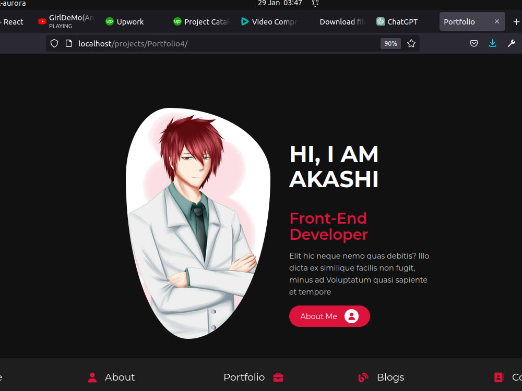Click the YouTube icon on GirlDeMo tab
Image resolution: width=522 pixels, height=391 pixels.
(x=42, y=21)
